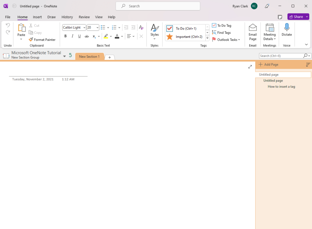Viewport: 312px width, 229px height.
Task: Apply strikethrough formatting
Action: pyautogui.click(x=87, y=36)
